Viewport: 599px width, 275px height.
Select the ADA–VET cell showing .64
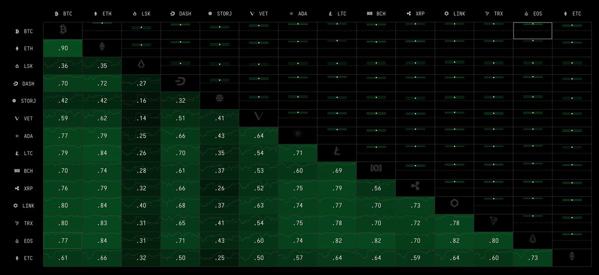pyautogui.click(x=259, y=136)
